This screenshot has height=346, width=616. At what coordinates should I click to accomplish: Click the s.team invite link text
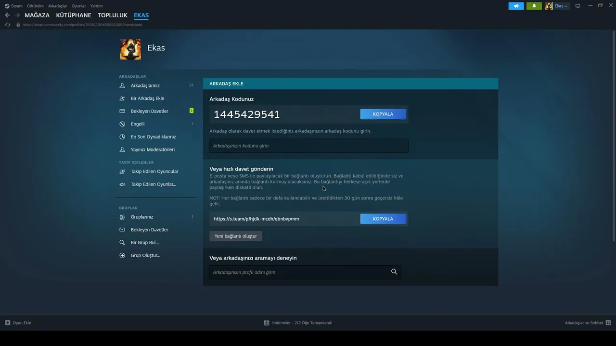tap(257, 219)
